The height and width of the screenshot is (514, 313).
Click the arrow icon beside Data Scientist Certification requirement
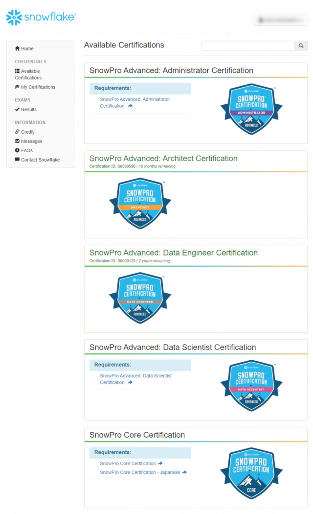130,382
